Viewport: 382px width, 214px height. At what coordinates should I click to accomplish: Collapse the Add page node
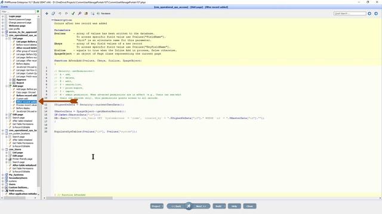coord(7,86)
